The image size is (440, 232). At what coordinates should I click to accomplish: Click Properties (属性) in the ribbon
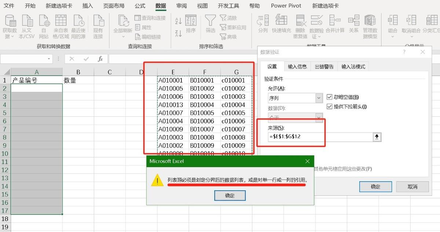pyautogui.click(x=143, y=27)
